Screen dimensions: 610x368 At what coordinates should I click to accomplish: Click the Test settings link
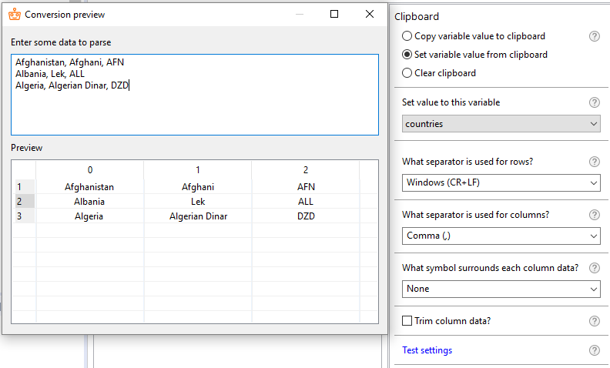pyautogui.click(x=427, y=350)
